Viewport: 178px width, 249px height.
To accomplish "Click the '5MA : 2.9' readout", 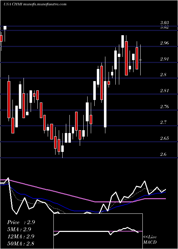I will [19, 229].
